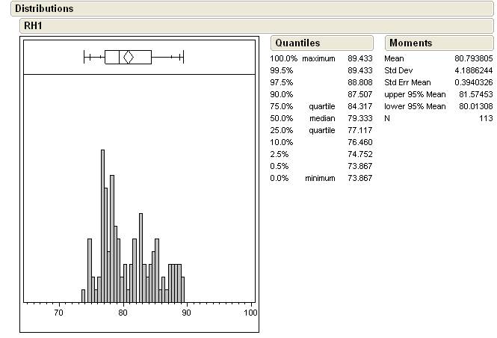Click the Std Dev row label
The image size is (497, 338).
click(400, 70)
